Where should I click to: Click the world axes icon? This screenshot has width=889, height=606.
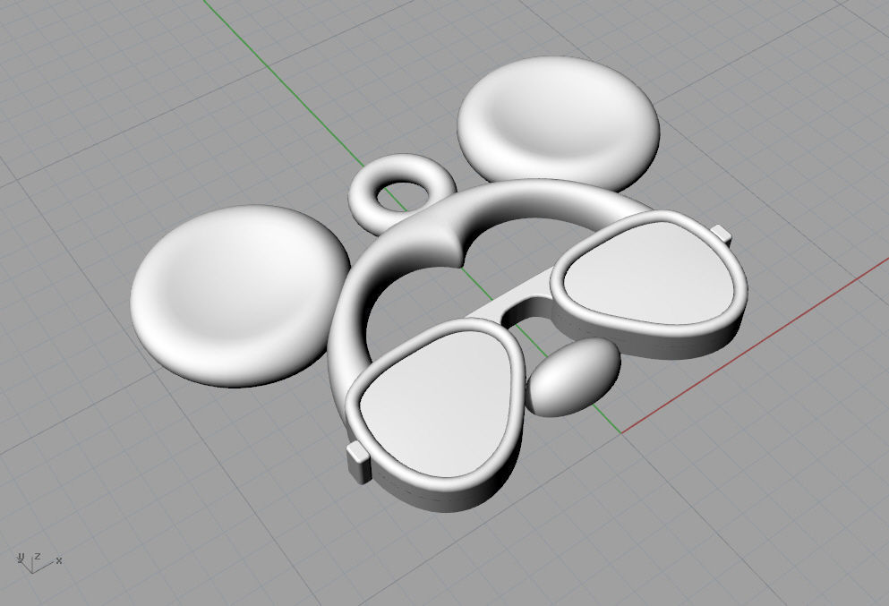coord(38,562)
